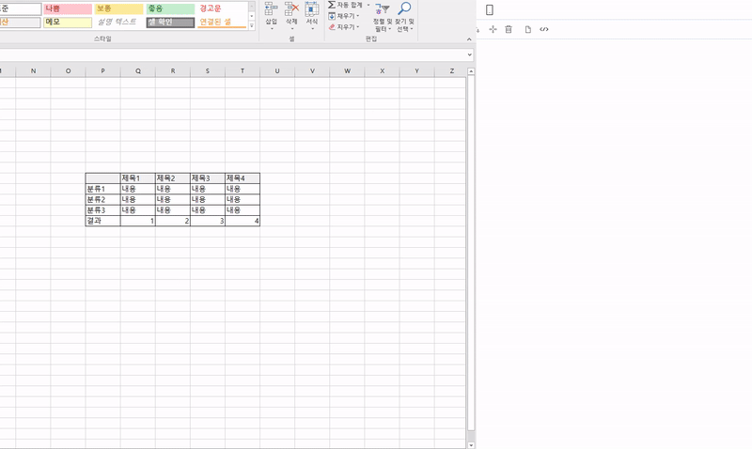Select column header U
Viewport: 752px width, 449px height.
pyautogui.click(x=277, y=70)
